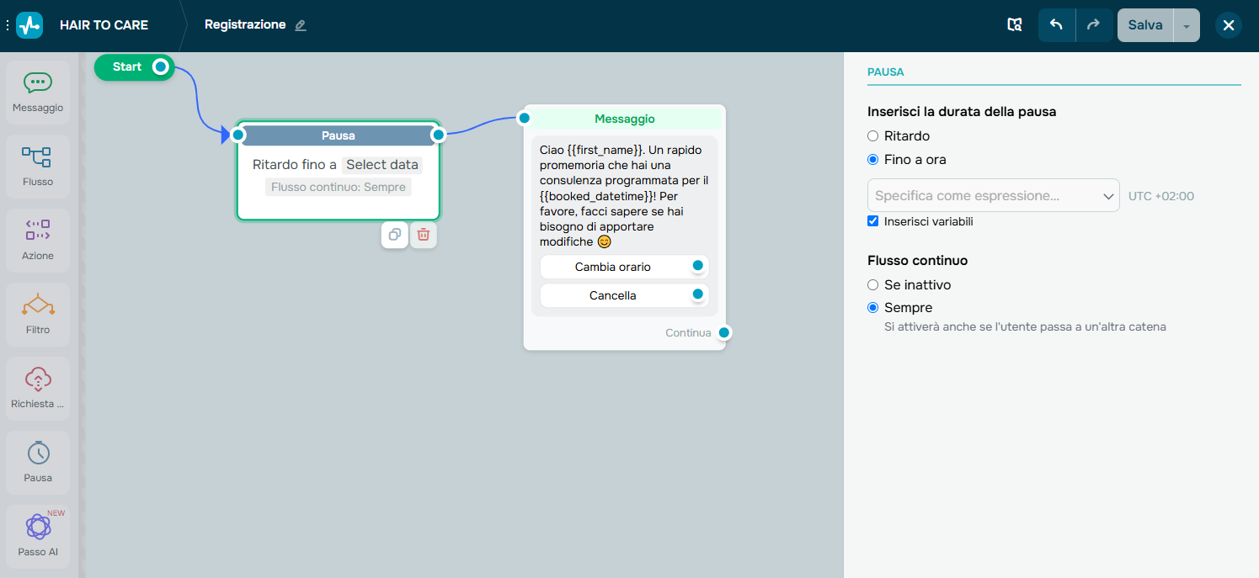Expand the Salva button options arrow
The image size is (1259, 578).
1187,24
